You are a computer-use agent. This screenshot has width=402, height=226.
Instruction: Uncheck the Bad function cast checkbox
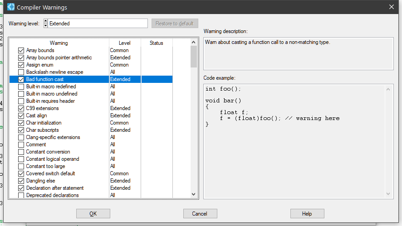pyautogui.click(x=21, y=79)
